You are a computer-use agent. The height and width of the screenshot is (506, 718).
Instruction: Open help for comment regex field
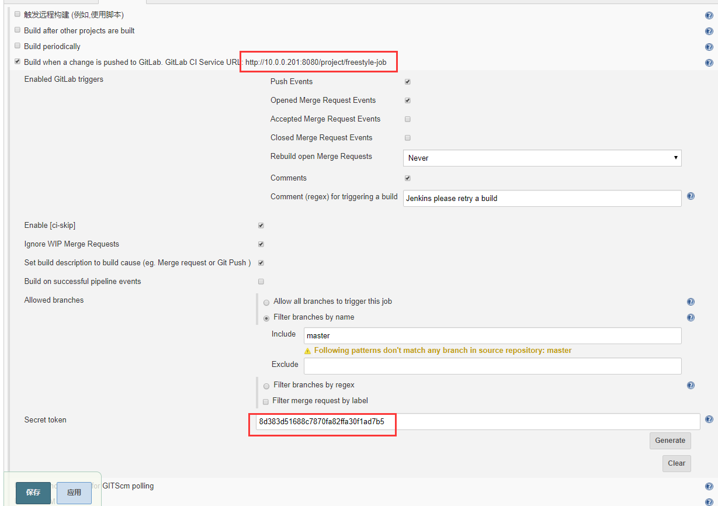(691, 197)
